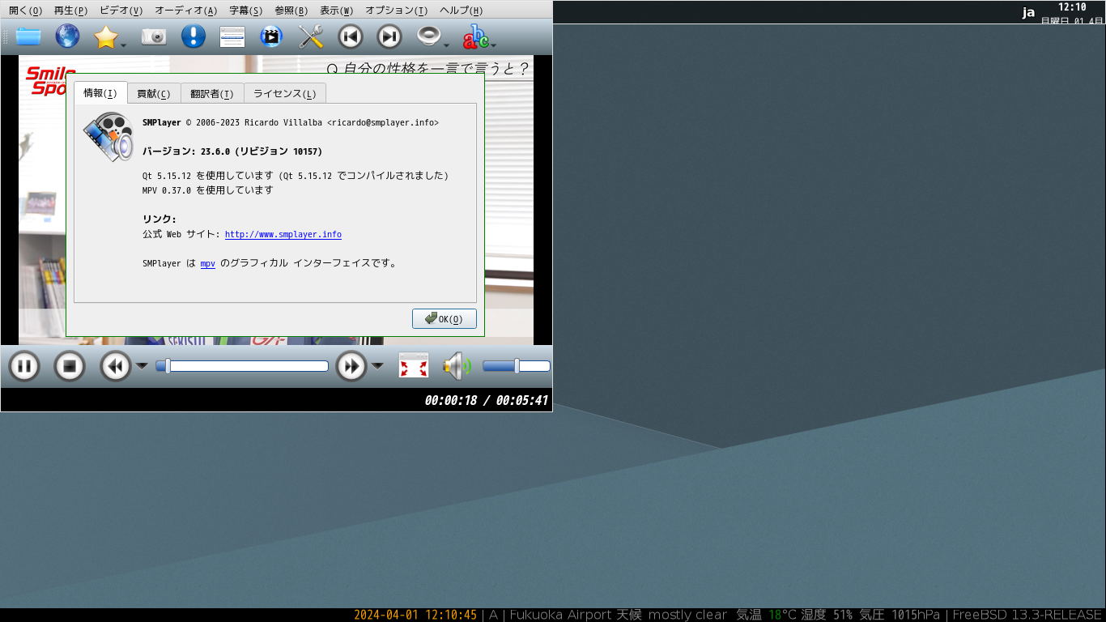Expand the favorites star dropdown arrow
The width and height of the screenshot is (1106, 622).
123,45
